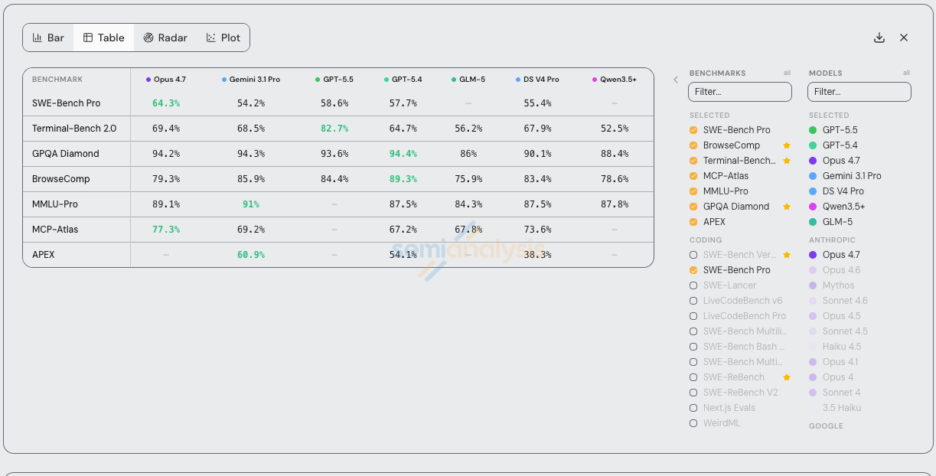The width and height of the screenshot is (936, 476).
Task: Select the Terminal-Bench 2.0 table row label
Action: point(74,129)
